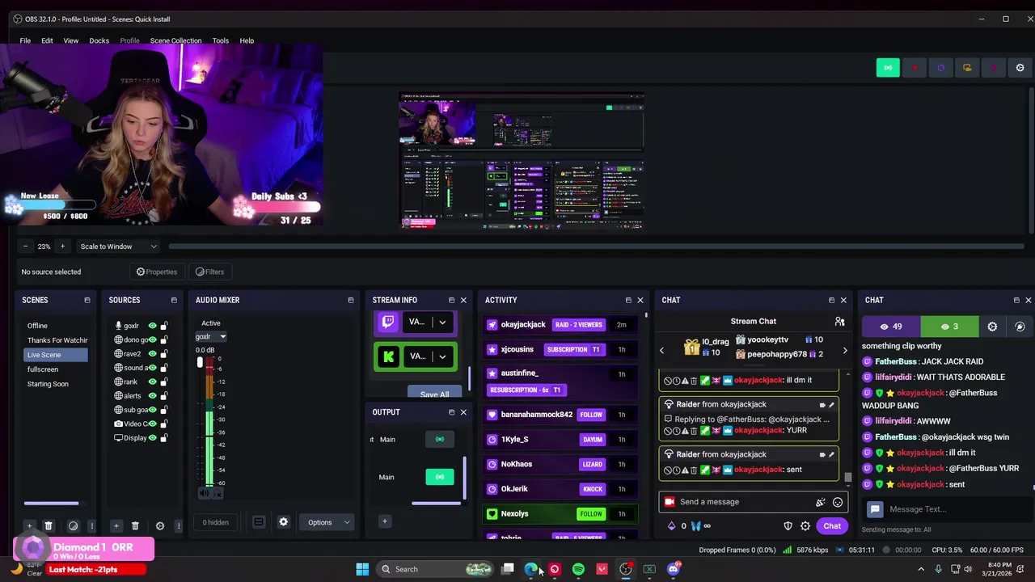1035x582 pixels.
Task: Hide the alerts source
Action: [x=152, y=396]
